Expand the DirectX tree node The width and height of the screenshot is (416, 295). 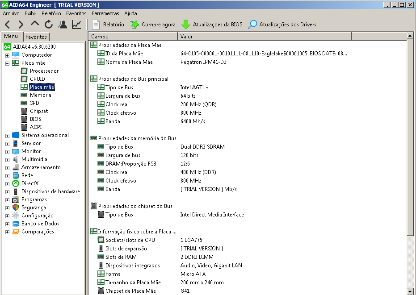coord(8,184)
